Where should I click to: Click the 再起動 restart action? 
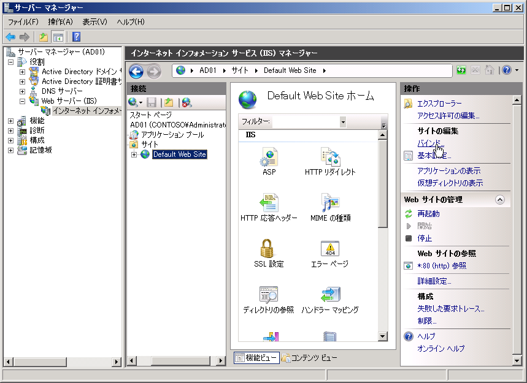(428, 214)
